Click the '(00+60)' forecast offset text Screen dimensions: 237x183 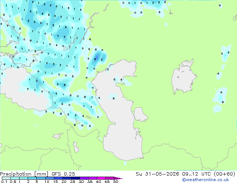(225, 174)
